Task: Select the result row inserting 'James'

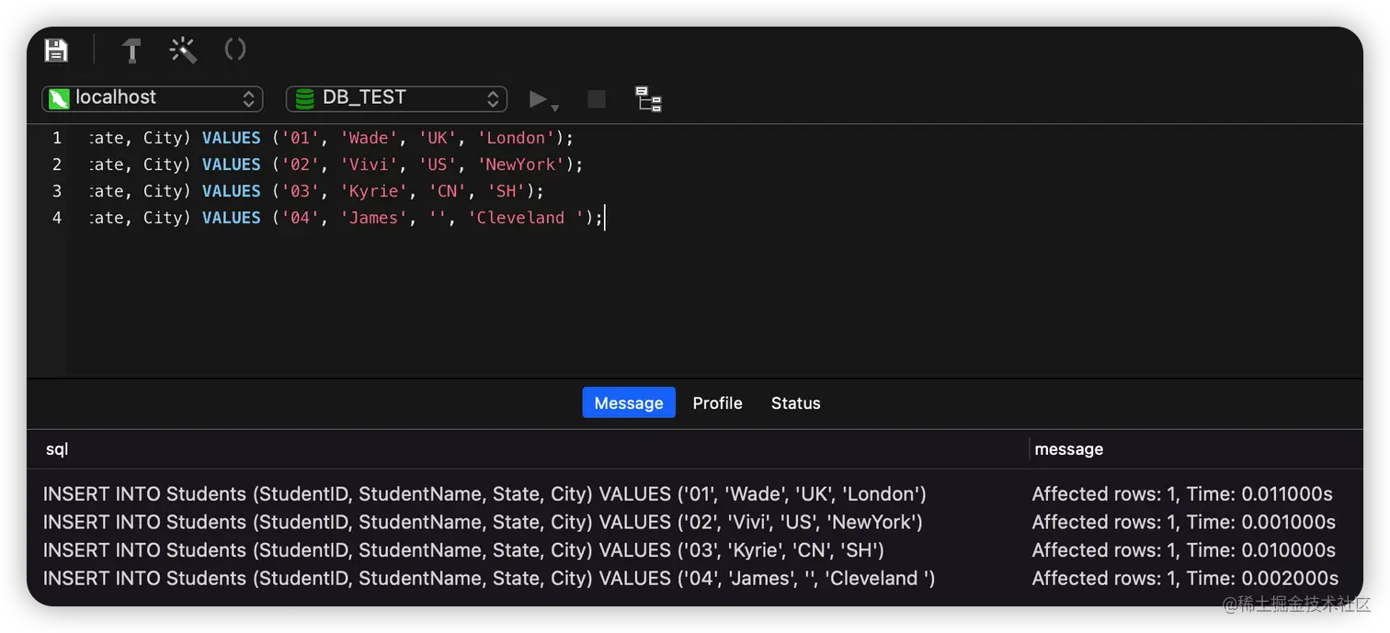Action: pyautogui.click(x=694, y=578)
